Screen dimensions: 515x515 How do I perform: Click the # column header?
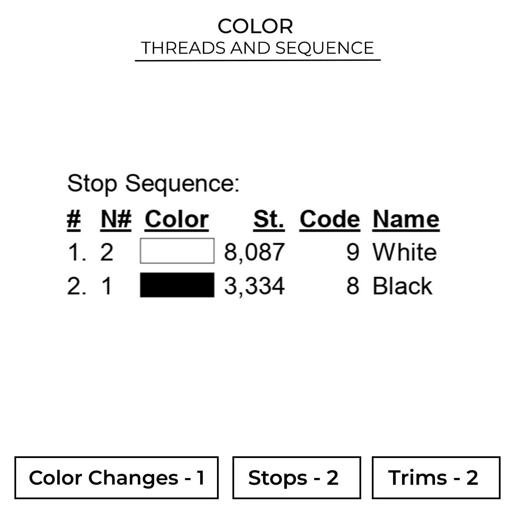tap(74, 219)
